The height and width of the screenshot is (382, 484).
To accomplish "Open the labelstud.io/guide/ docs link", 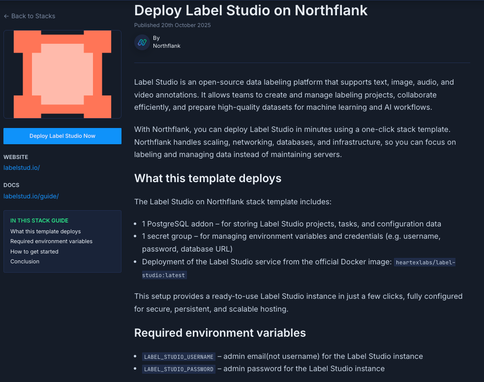I will [x=31, y=196].
